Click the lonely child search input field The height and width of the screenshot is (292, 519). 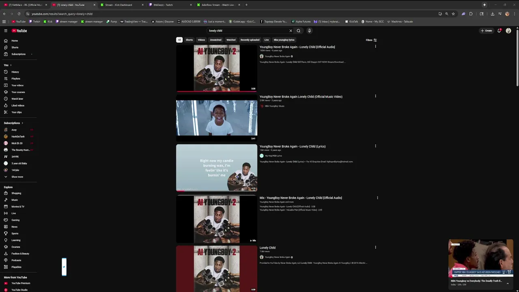tap(247, 31)
